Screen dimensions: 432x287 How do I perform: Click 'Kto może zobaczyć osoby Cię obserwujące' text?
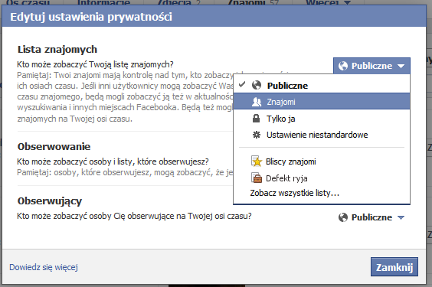point(134,216)
